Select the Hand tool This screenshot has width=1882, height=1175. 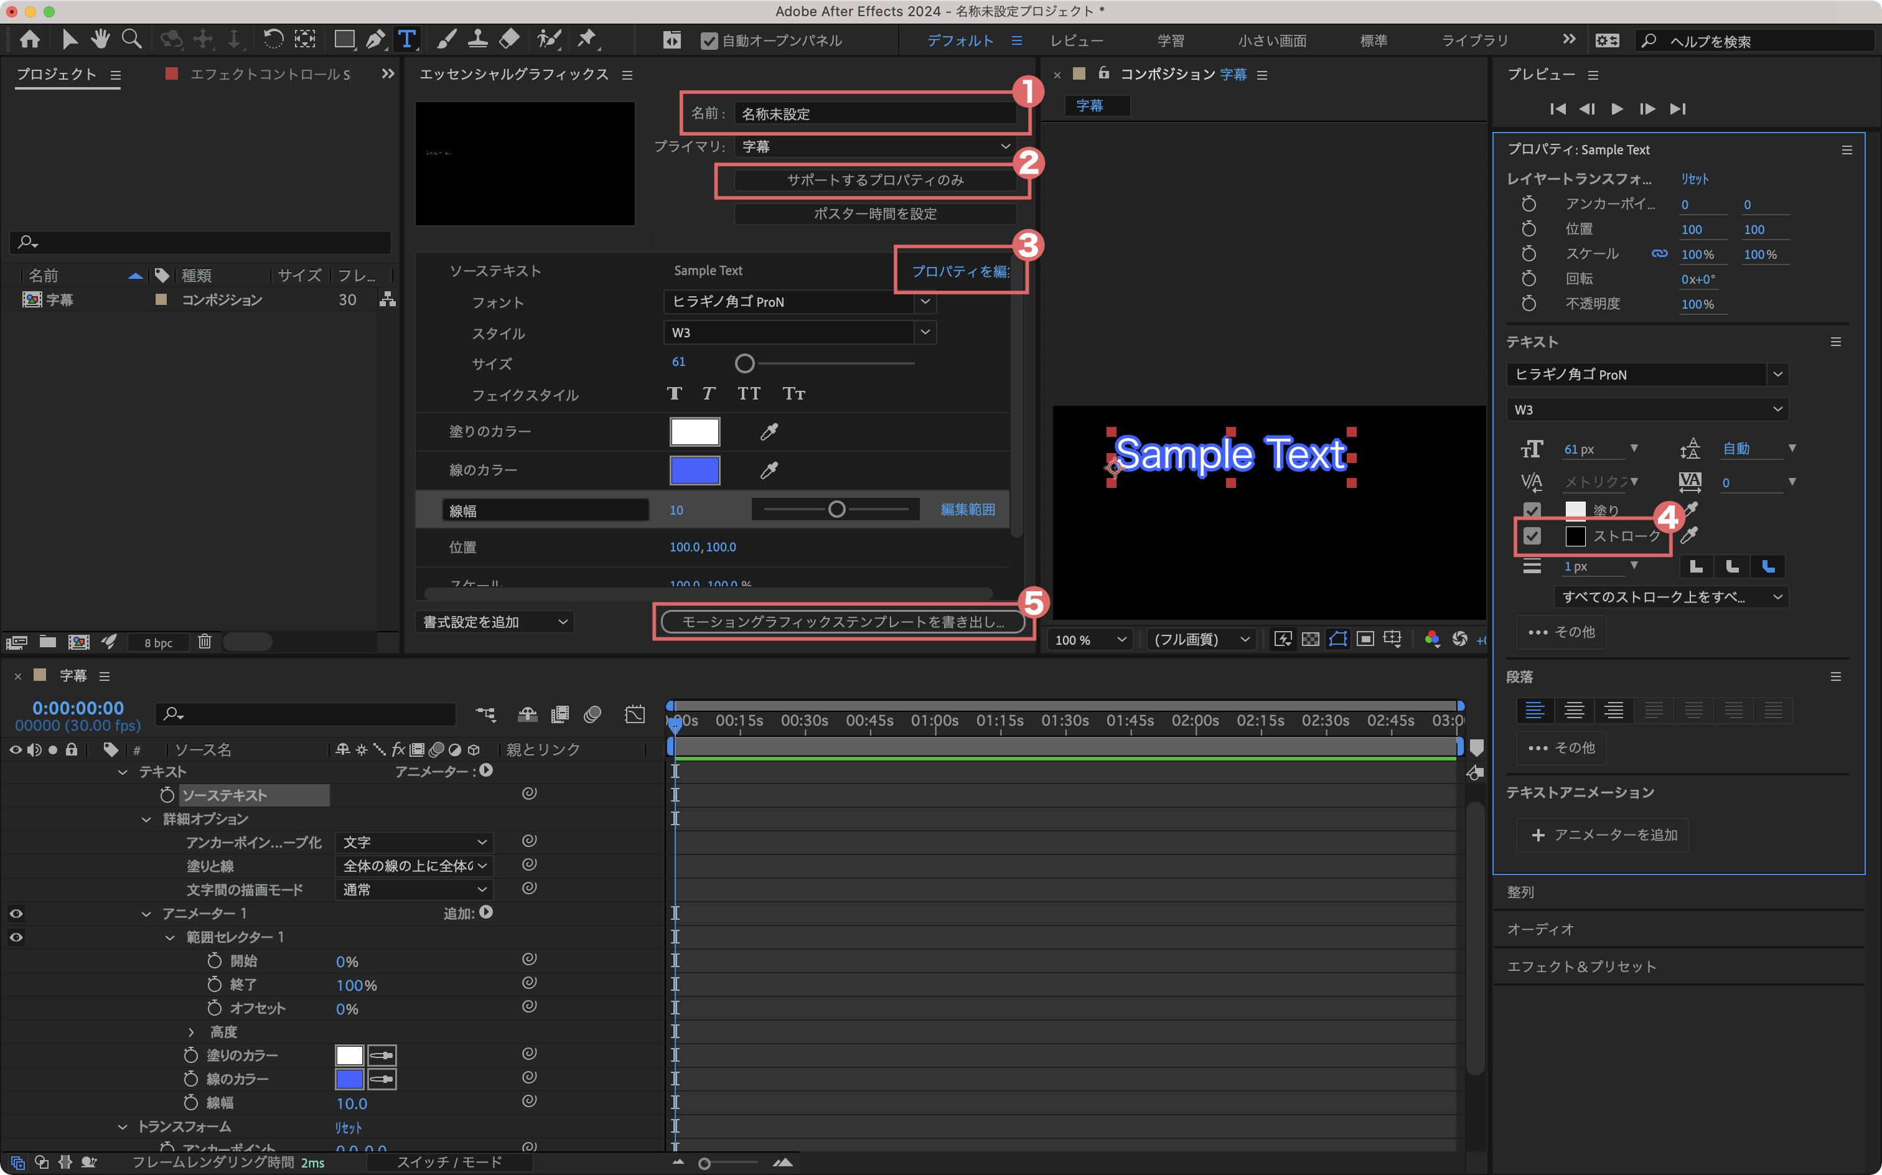click(100, 40)
